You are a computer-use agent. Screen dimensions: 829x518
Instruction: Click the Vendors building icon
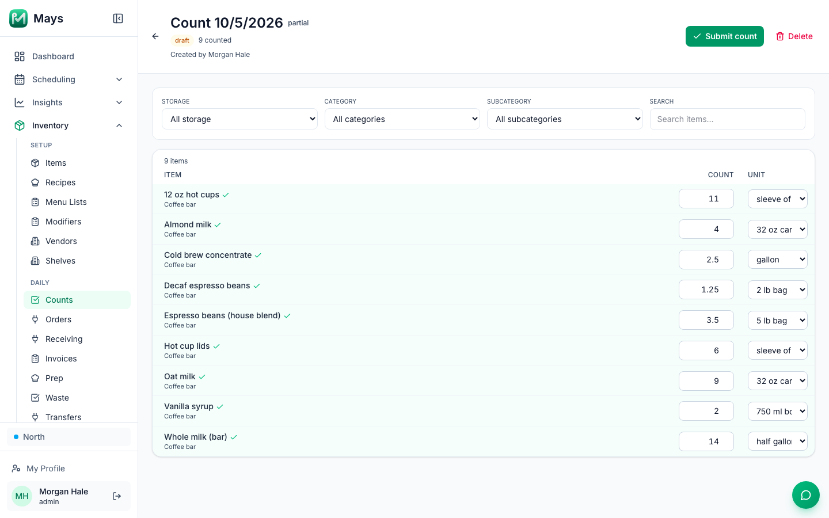[35, 241]
